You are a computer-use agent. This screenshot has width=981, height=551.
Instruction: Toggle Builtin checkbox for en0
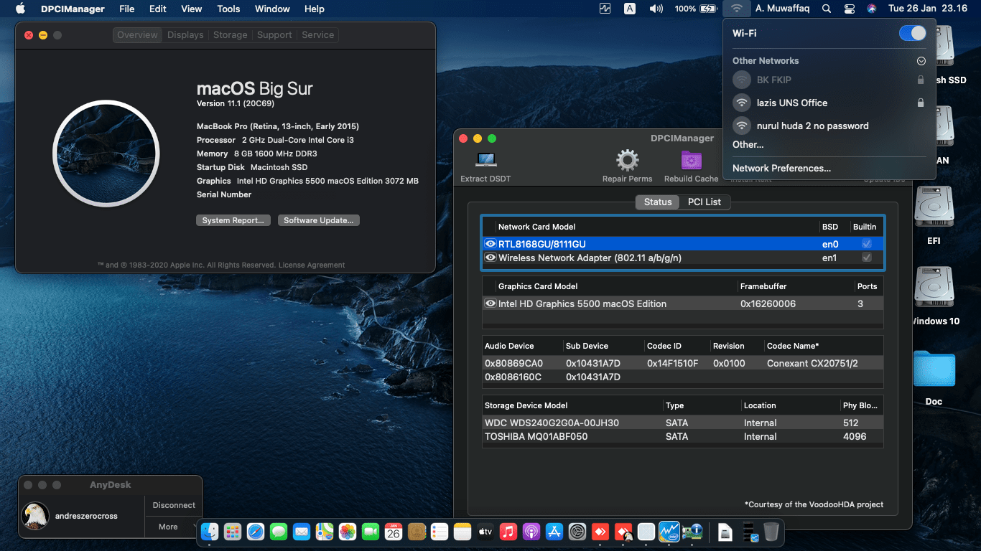tap(867, 244)
